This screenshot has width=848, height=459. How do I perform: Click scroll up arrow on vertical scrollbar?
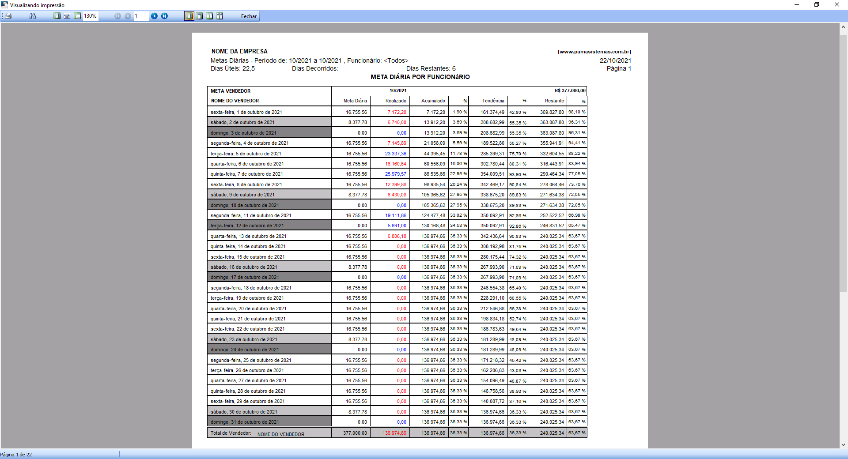(843, 27)
